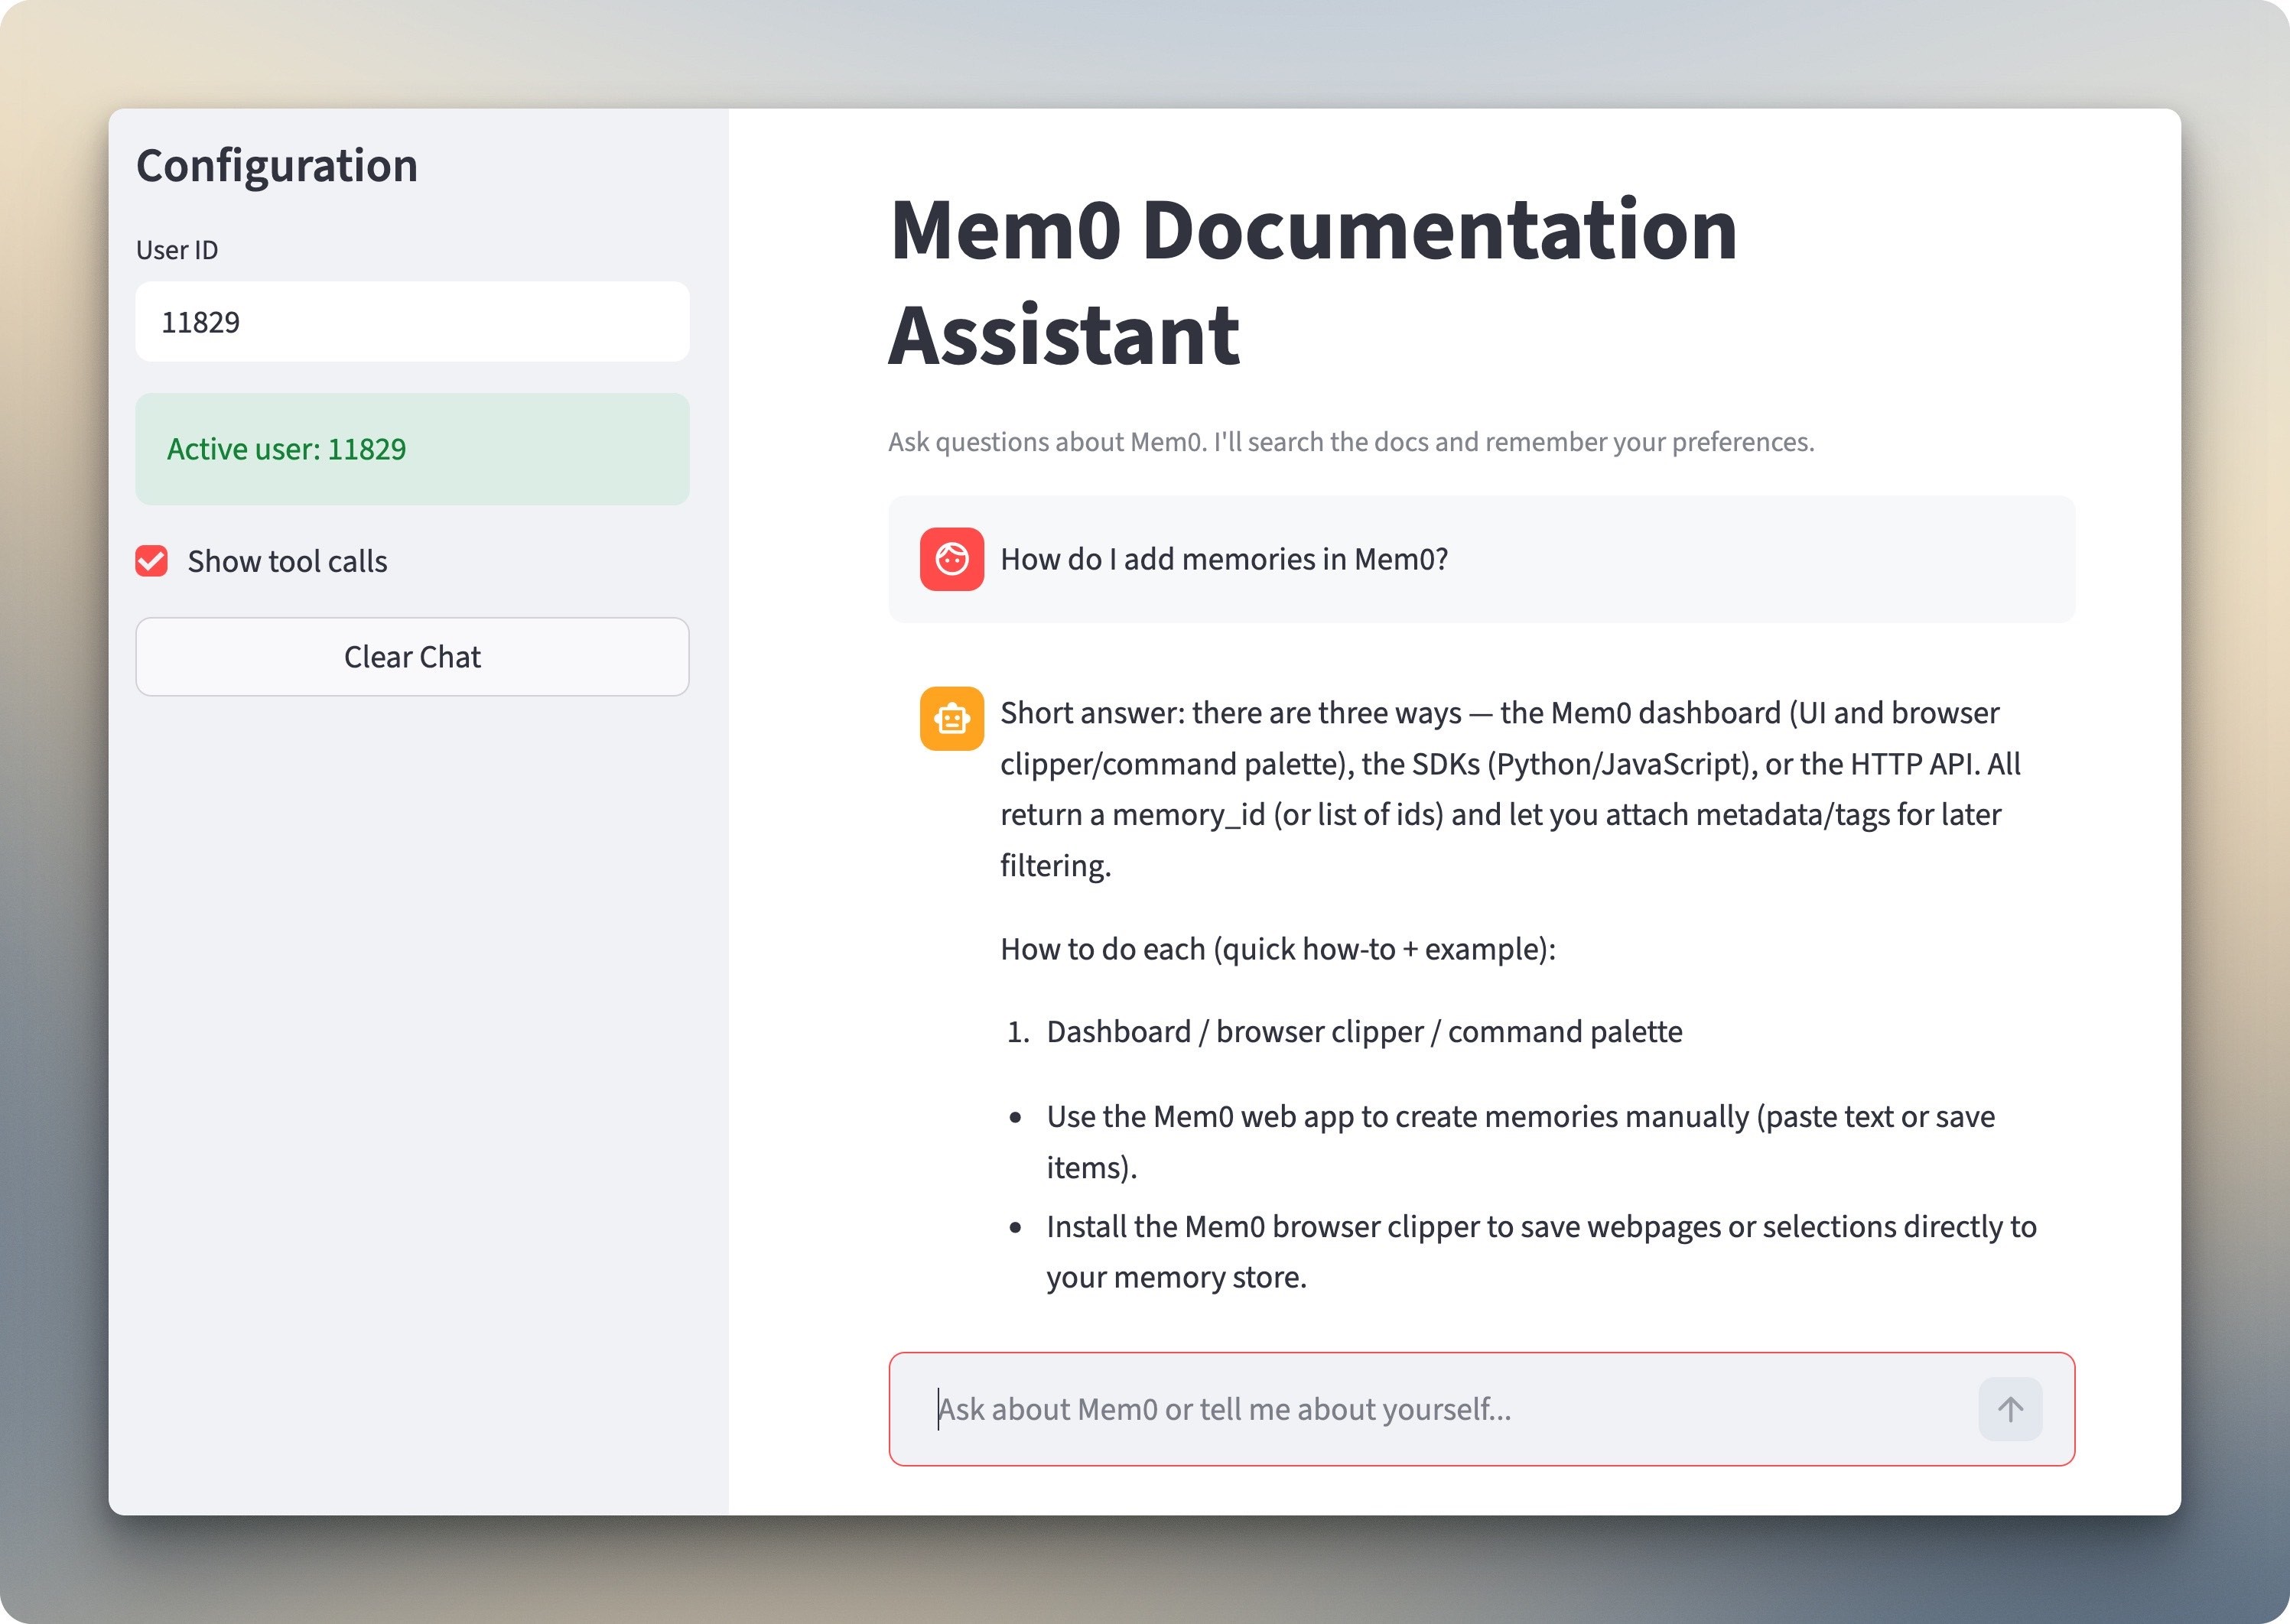
Task: Click the Active user: 11829 status banner
Action: pos(412,449)
